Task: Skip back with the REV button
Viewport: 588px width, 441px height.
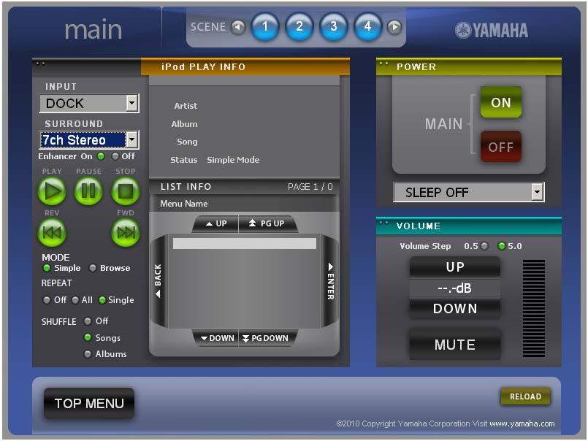Action: click(52, 232)
